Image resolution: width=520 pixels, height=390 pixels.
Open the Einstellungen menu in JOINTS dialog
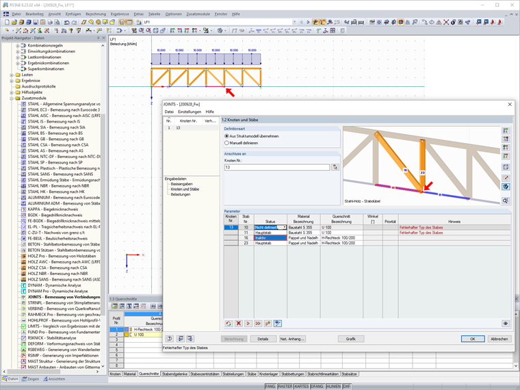[x=190, y=112]
